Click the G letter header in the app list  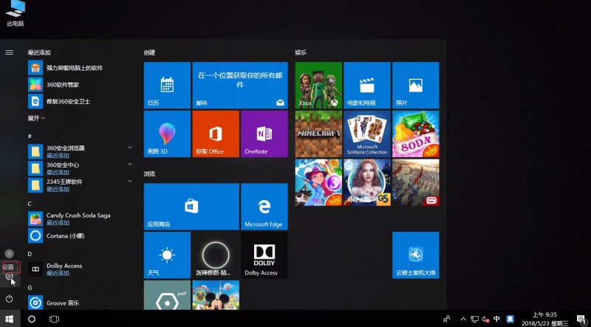30,288
